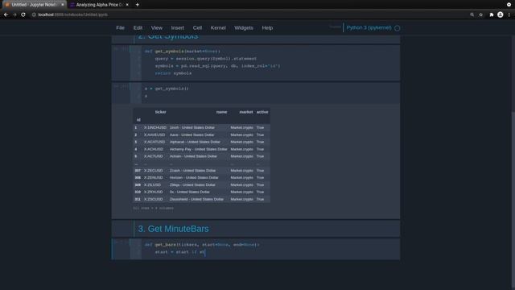Image resolution: width=515 pixels, height=290 pixels.
Task: Close the Analyzing Alpha Price tab
Action: tap(127, 5)
